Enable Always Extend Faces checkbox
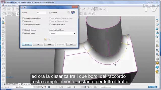The height and width of the screenshot is (90, 161). tap(50, 24)
